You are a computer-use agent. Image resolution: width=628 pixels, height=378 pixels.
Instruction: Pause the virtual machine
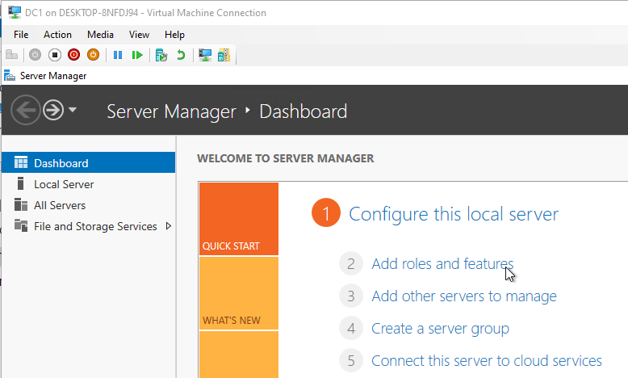[x=118, y=55]
